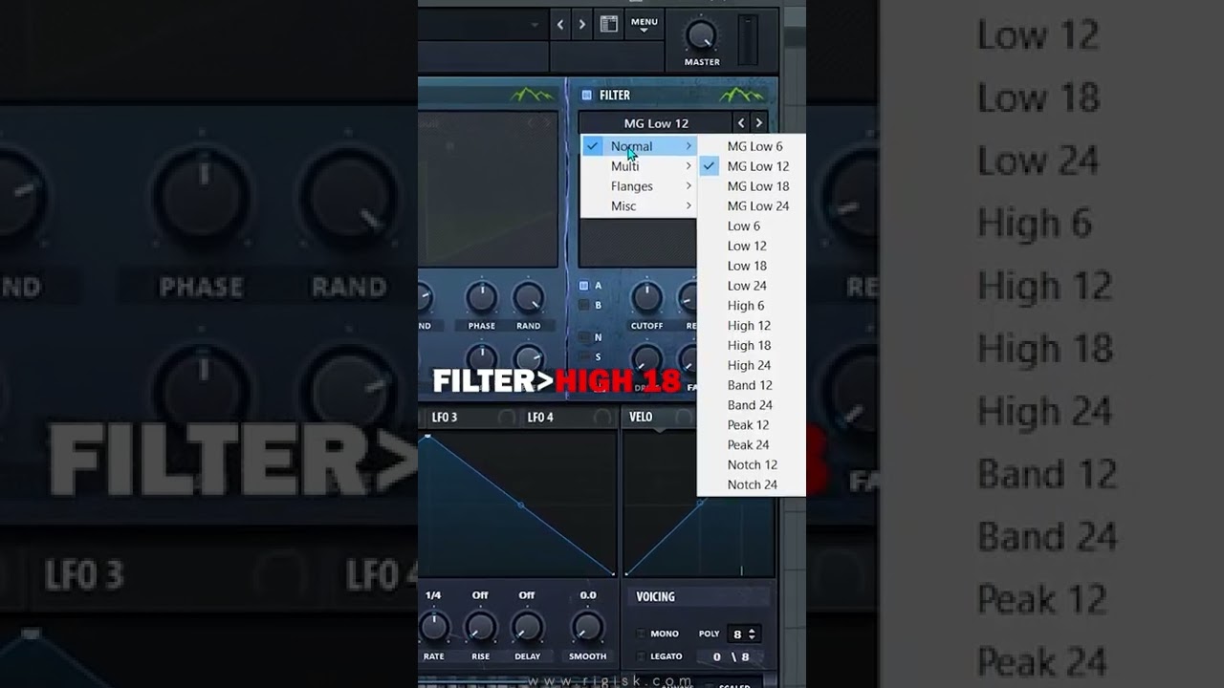This screenshot has width=1224, height=688.
Task: Open the preset browser icon
Action: click(608, 25)
